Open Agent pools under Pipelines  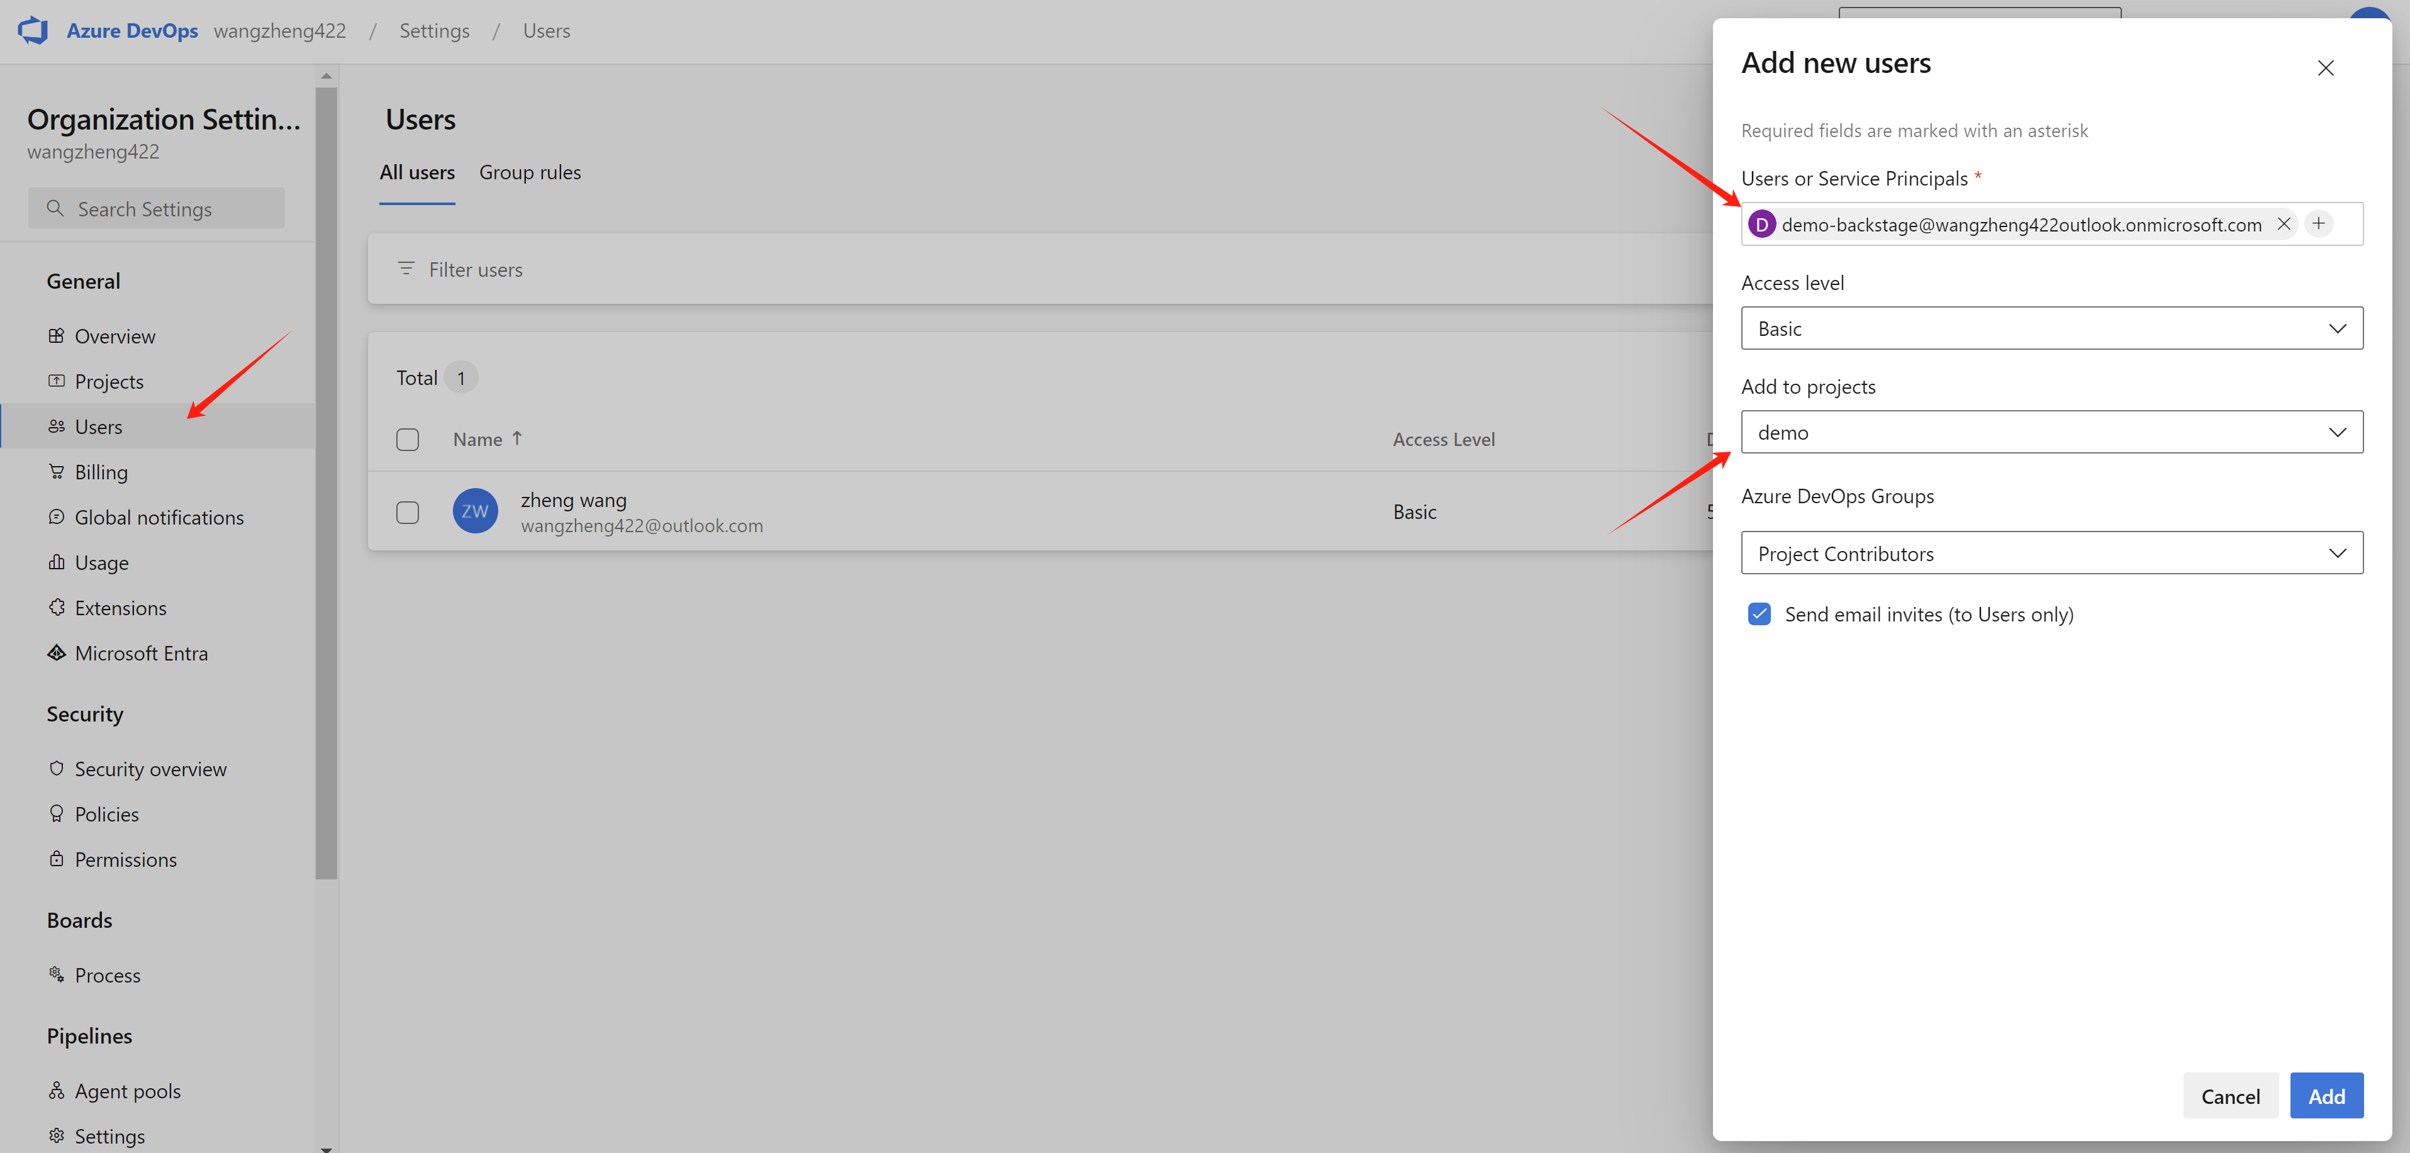(x=127, y=1091)
